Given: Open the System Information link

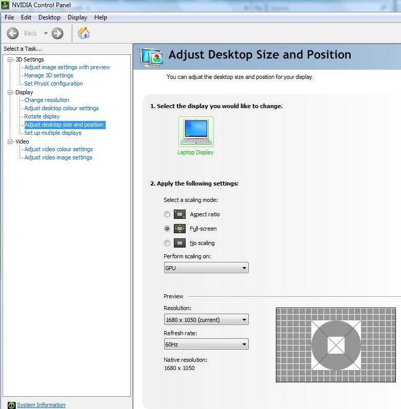Looking at the screenshot, I should [x=41, y=405].
